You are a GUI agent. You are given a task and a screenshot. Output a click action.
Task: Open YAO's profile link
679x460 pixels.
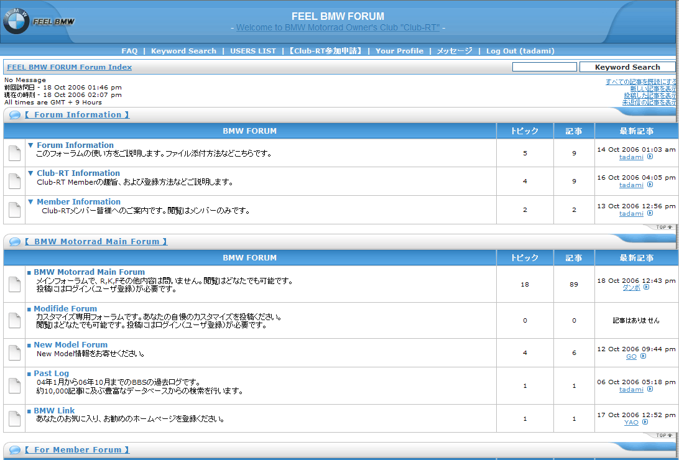click(x=631, y=422)
